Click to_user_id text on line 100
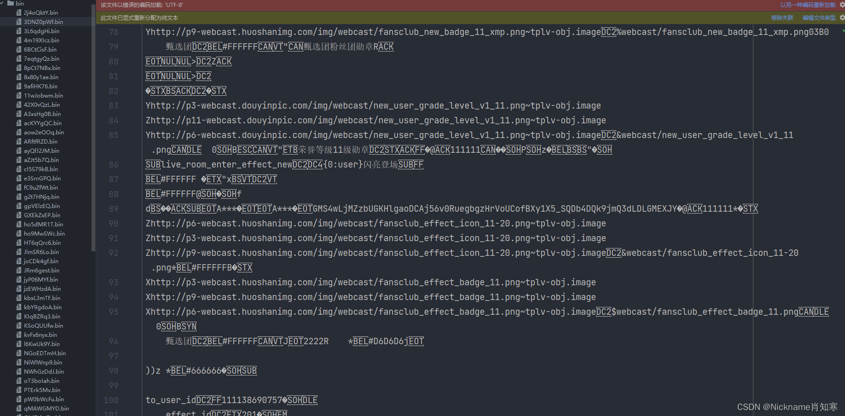 [171, 400]
